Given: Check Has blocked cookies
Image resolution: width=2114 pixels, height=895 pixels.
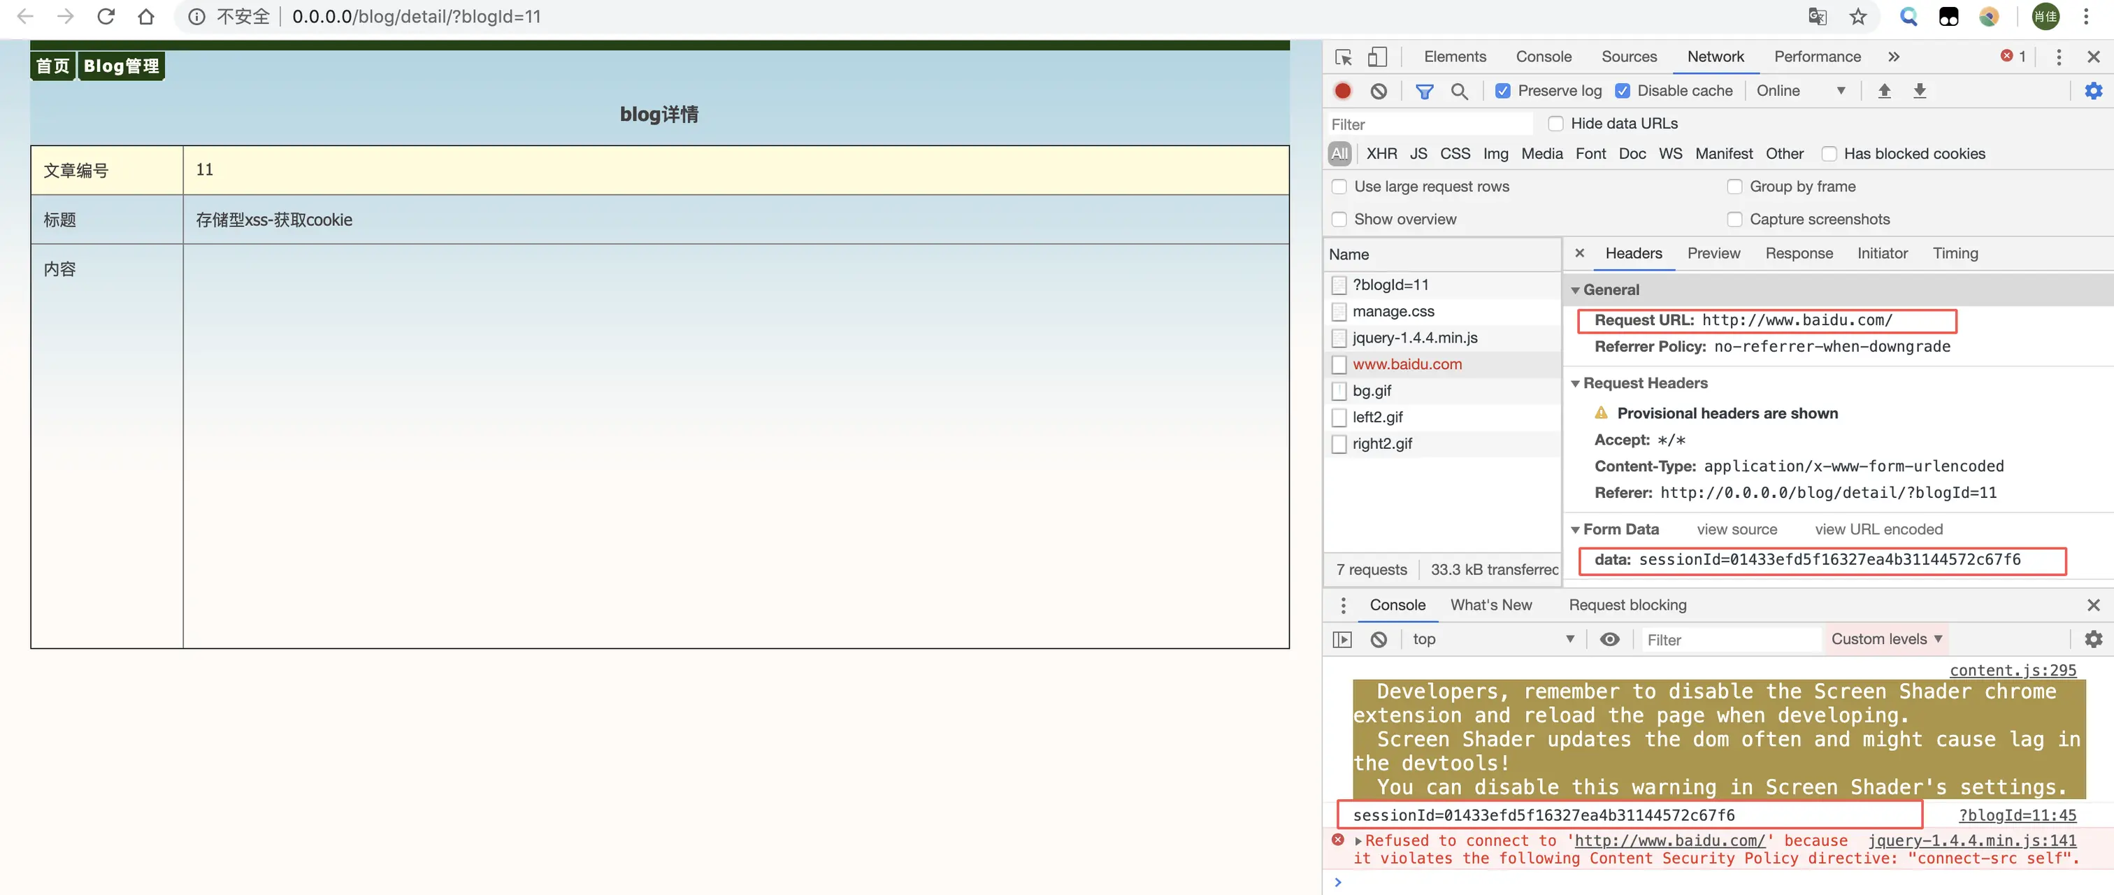Looking at the screenshot, I should point(1828,155).
